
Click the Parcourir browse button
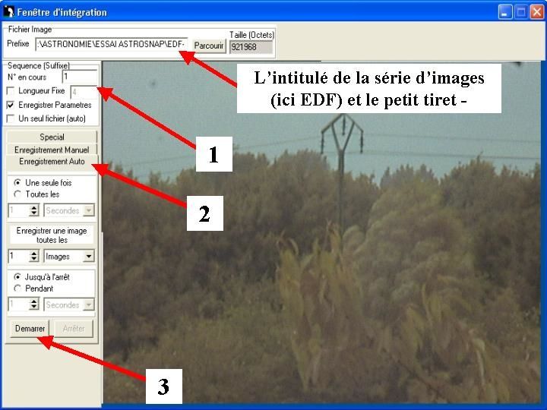coord(209,46)
